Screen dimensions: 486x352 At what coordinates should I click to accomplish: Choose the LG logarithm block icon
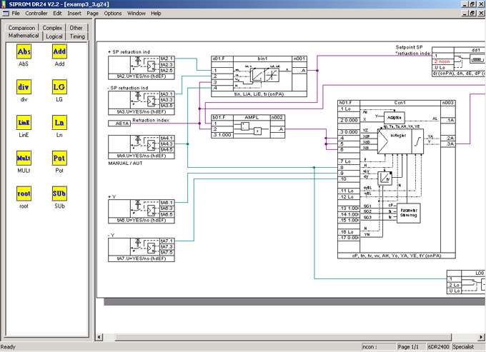click(x=59, y=87)
